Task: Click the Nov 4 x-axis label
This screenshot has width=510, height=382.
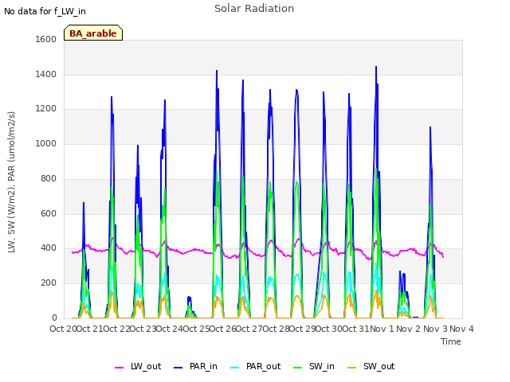Action: pos(461,329)
